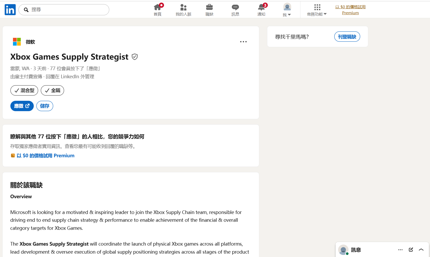Click the top-bar Premium trial link
The width and height of the screenshot is (430, 257).
point(350,10)
